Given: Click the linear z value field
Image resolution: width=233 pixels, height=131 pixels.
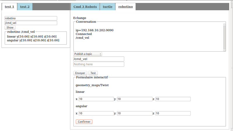Looking at the screenshot, I should coord(173,99).
